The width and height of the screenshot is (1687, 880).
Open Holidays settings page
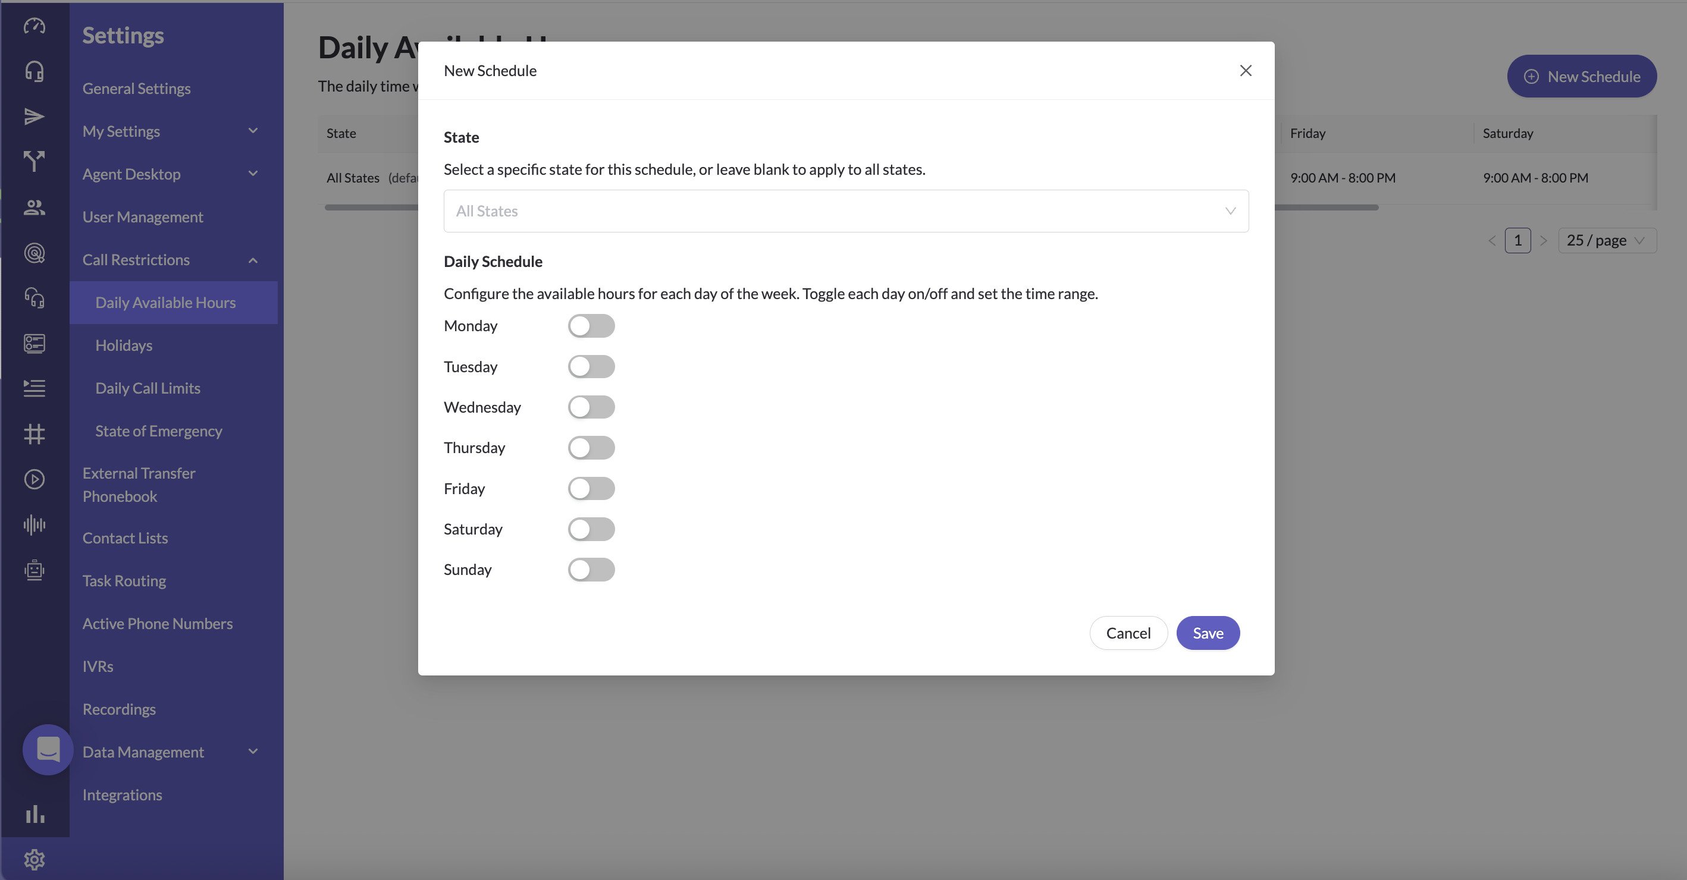(x=124, y=345)
